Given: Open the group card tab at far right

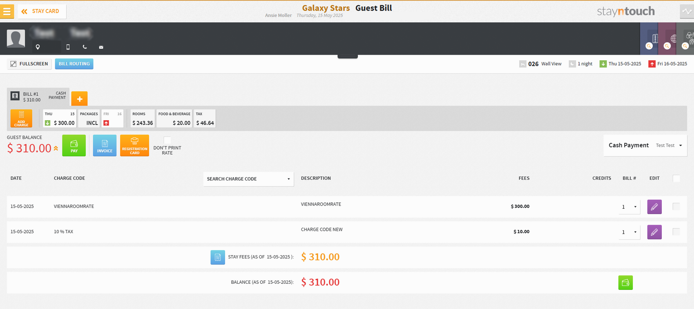Looking at the screenshot, I should click(x=685, y=39).
